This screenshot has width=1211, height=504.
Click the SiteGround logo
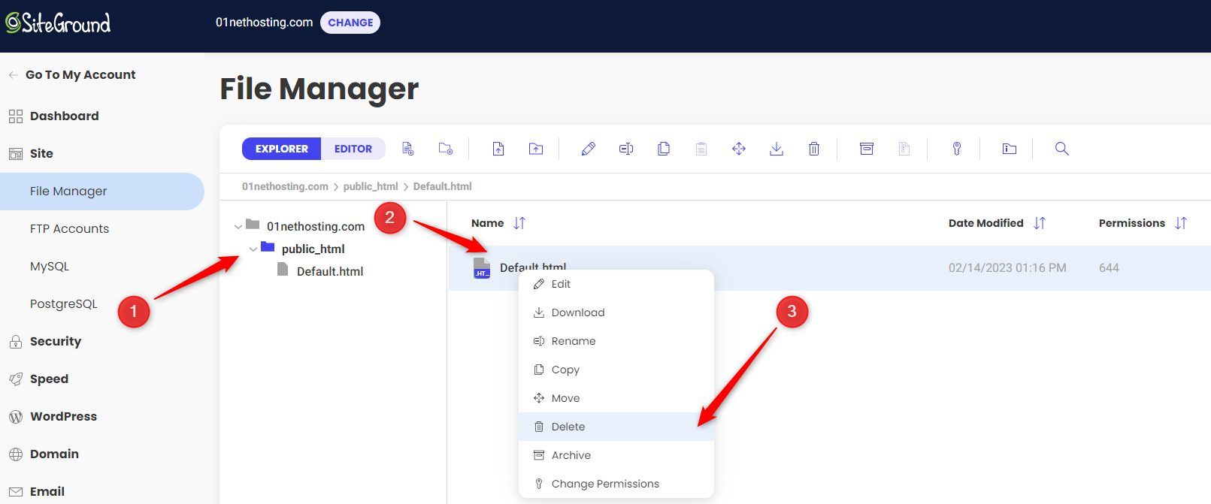point(58,23)
